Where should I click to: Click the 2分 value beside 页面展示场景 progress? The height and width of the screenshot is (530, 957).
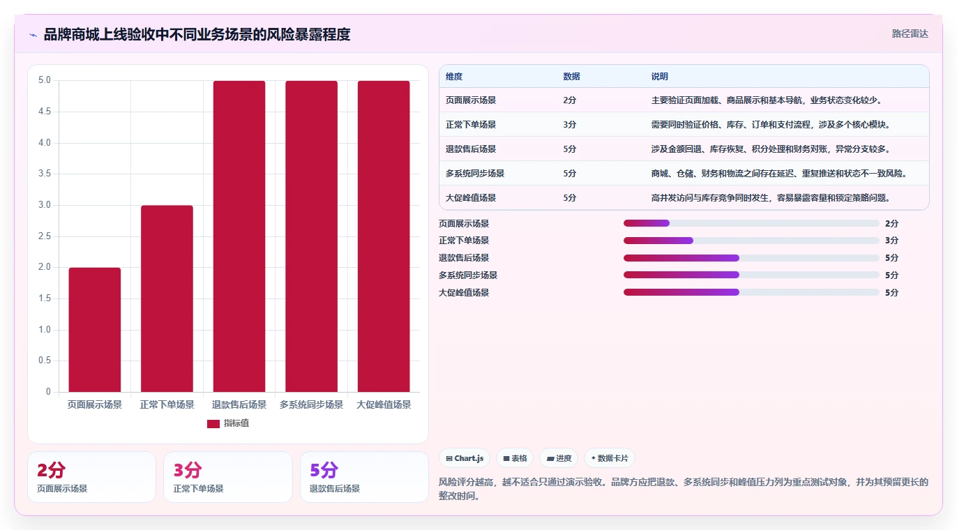[892, 224]
